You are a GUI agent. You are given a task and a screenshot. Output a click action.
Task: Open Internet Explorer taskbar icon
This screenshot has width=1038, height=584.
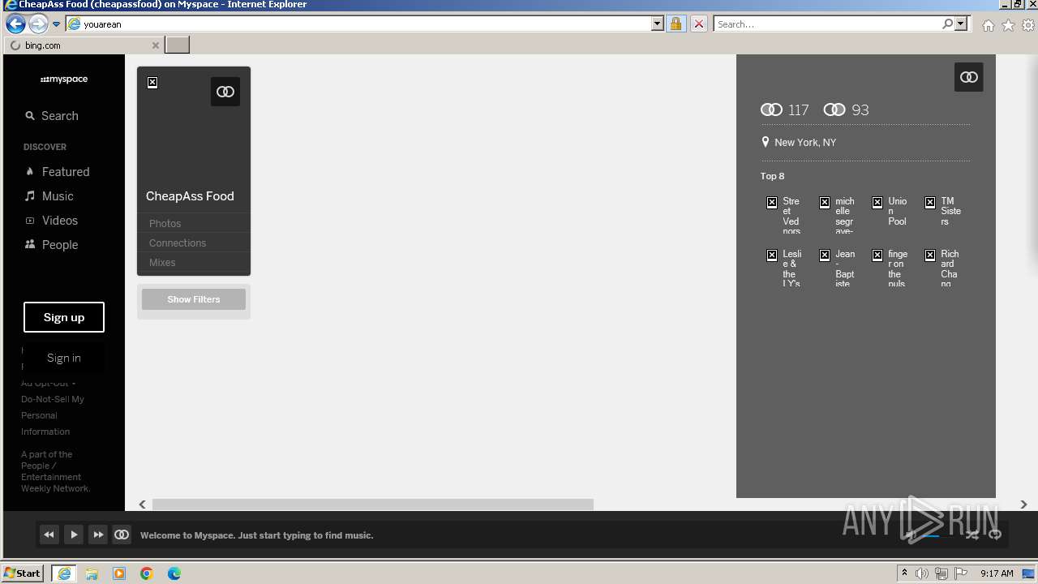pos(64,573)
